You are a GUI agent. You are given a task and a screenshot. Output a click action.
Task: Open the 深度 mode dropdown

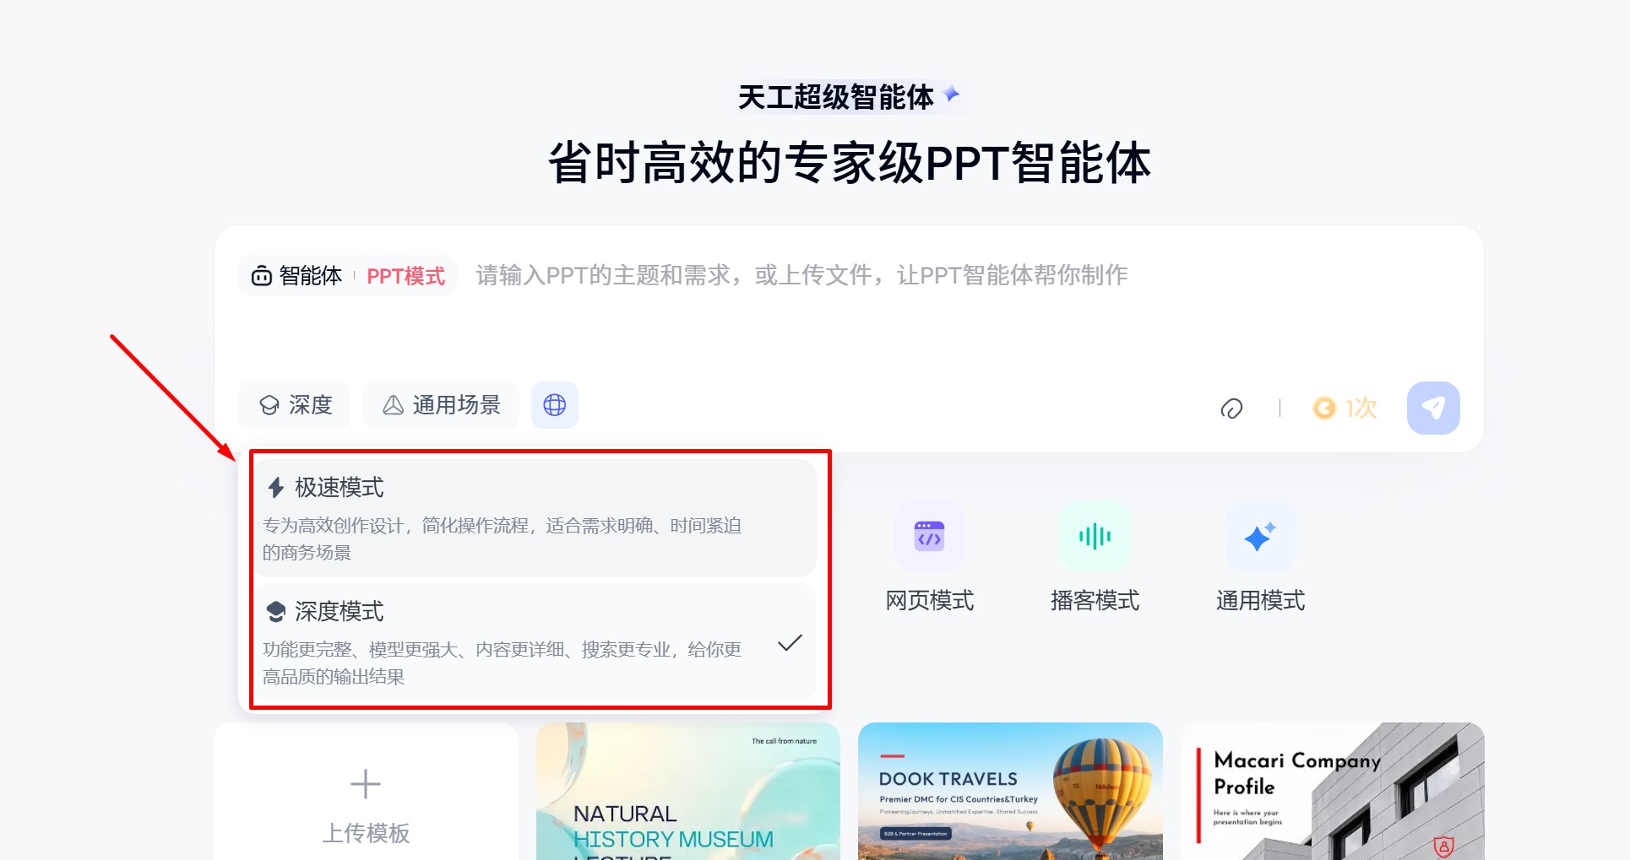click(295, 405)
